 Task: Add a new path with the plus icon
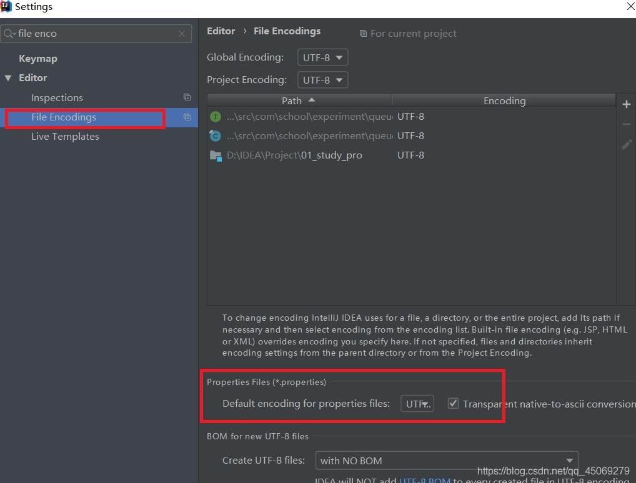(626, 105)
